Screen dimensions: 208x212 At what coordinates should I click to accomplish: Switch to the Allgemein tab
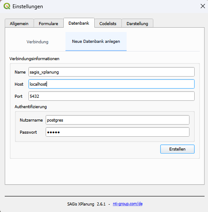[x=19, y=23]
